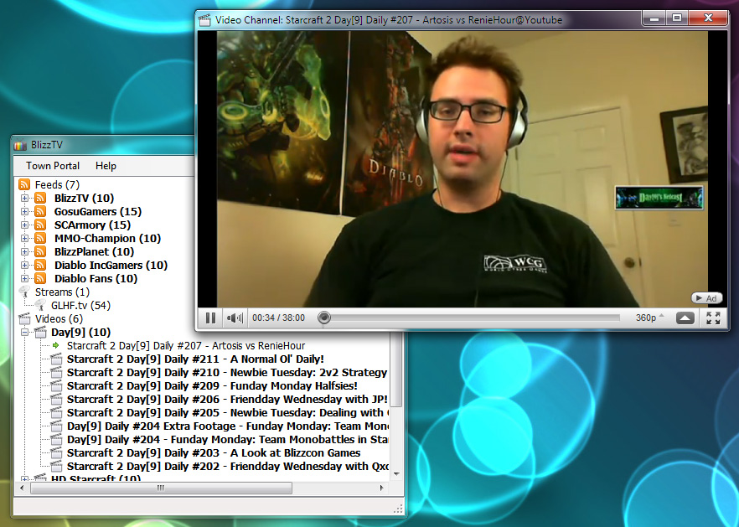Expand the Diablo Fans feed node
The height and width of the screenshot is (527, 739).
(24, 279)
